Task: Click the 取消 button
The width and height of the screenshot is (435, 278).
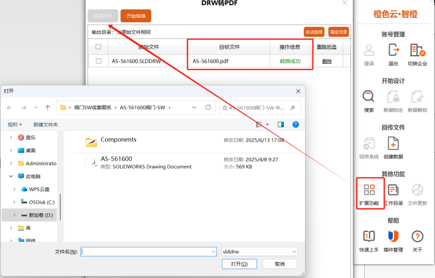Action: point(279,264)
